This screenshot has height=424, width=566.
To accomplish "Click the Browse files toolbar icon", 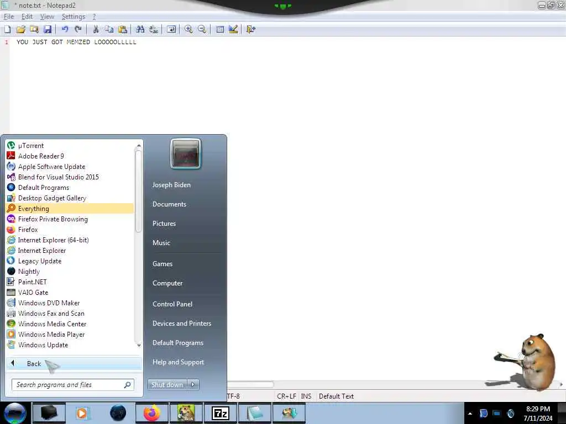I will [x=34, y=30].
